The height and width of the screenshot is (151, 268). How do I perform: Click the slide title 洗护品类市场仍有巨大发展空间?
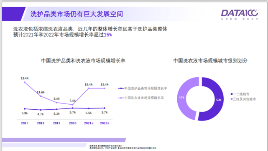pos(77,14)
